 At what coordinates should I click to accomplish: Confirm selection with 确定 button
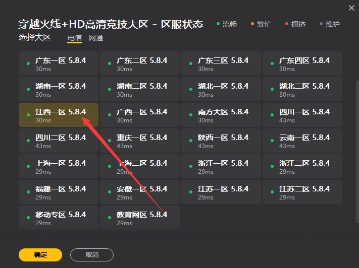click(40, 255)
